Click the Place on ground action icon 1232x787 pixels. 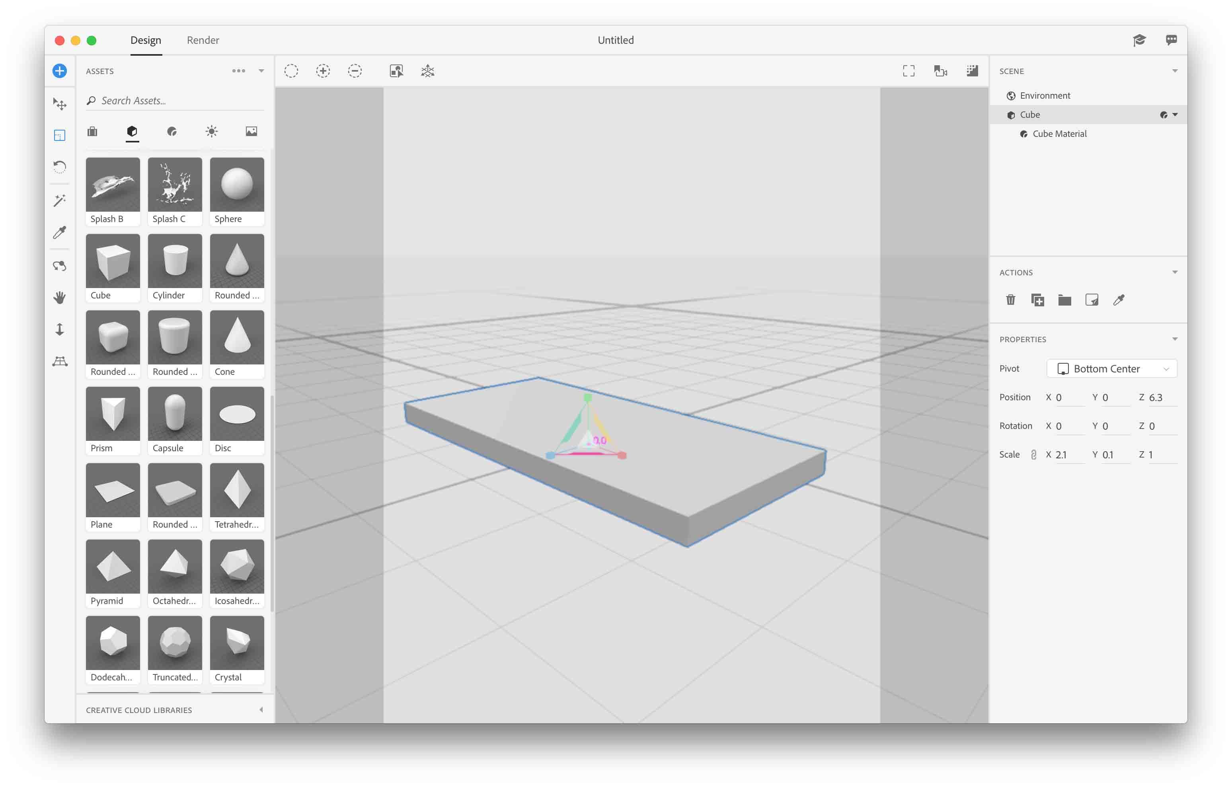pyautogui.click(x=1092, y=300)
